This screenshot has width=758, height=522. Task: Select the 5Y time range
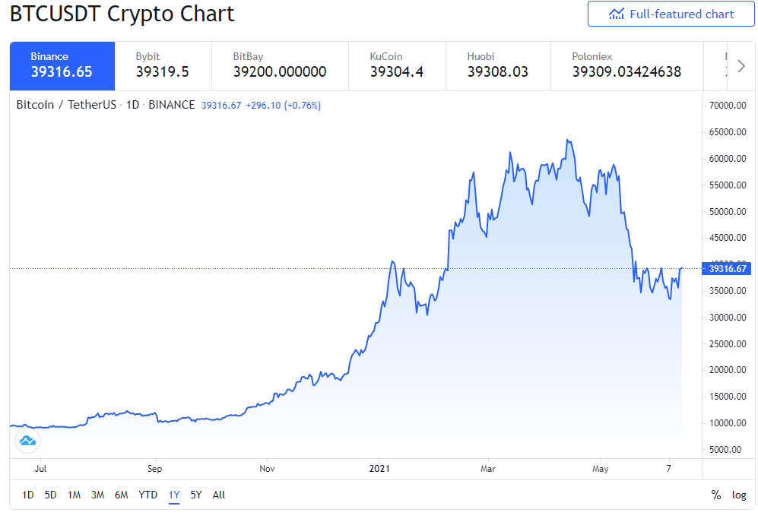196,495
